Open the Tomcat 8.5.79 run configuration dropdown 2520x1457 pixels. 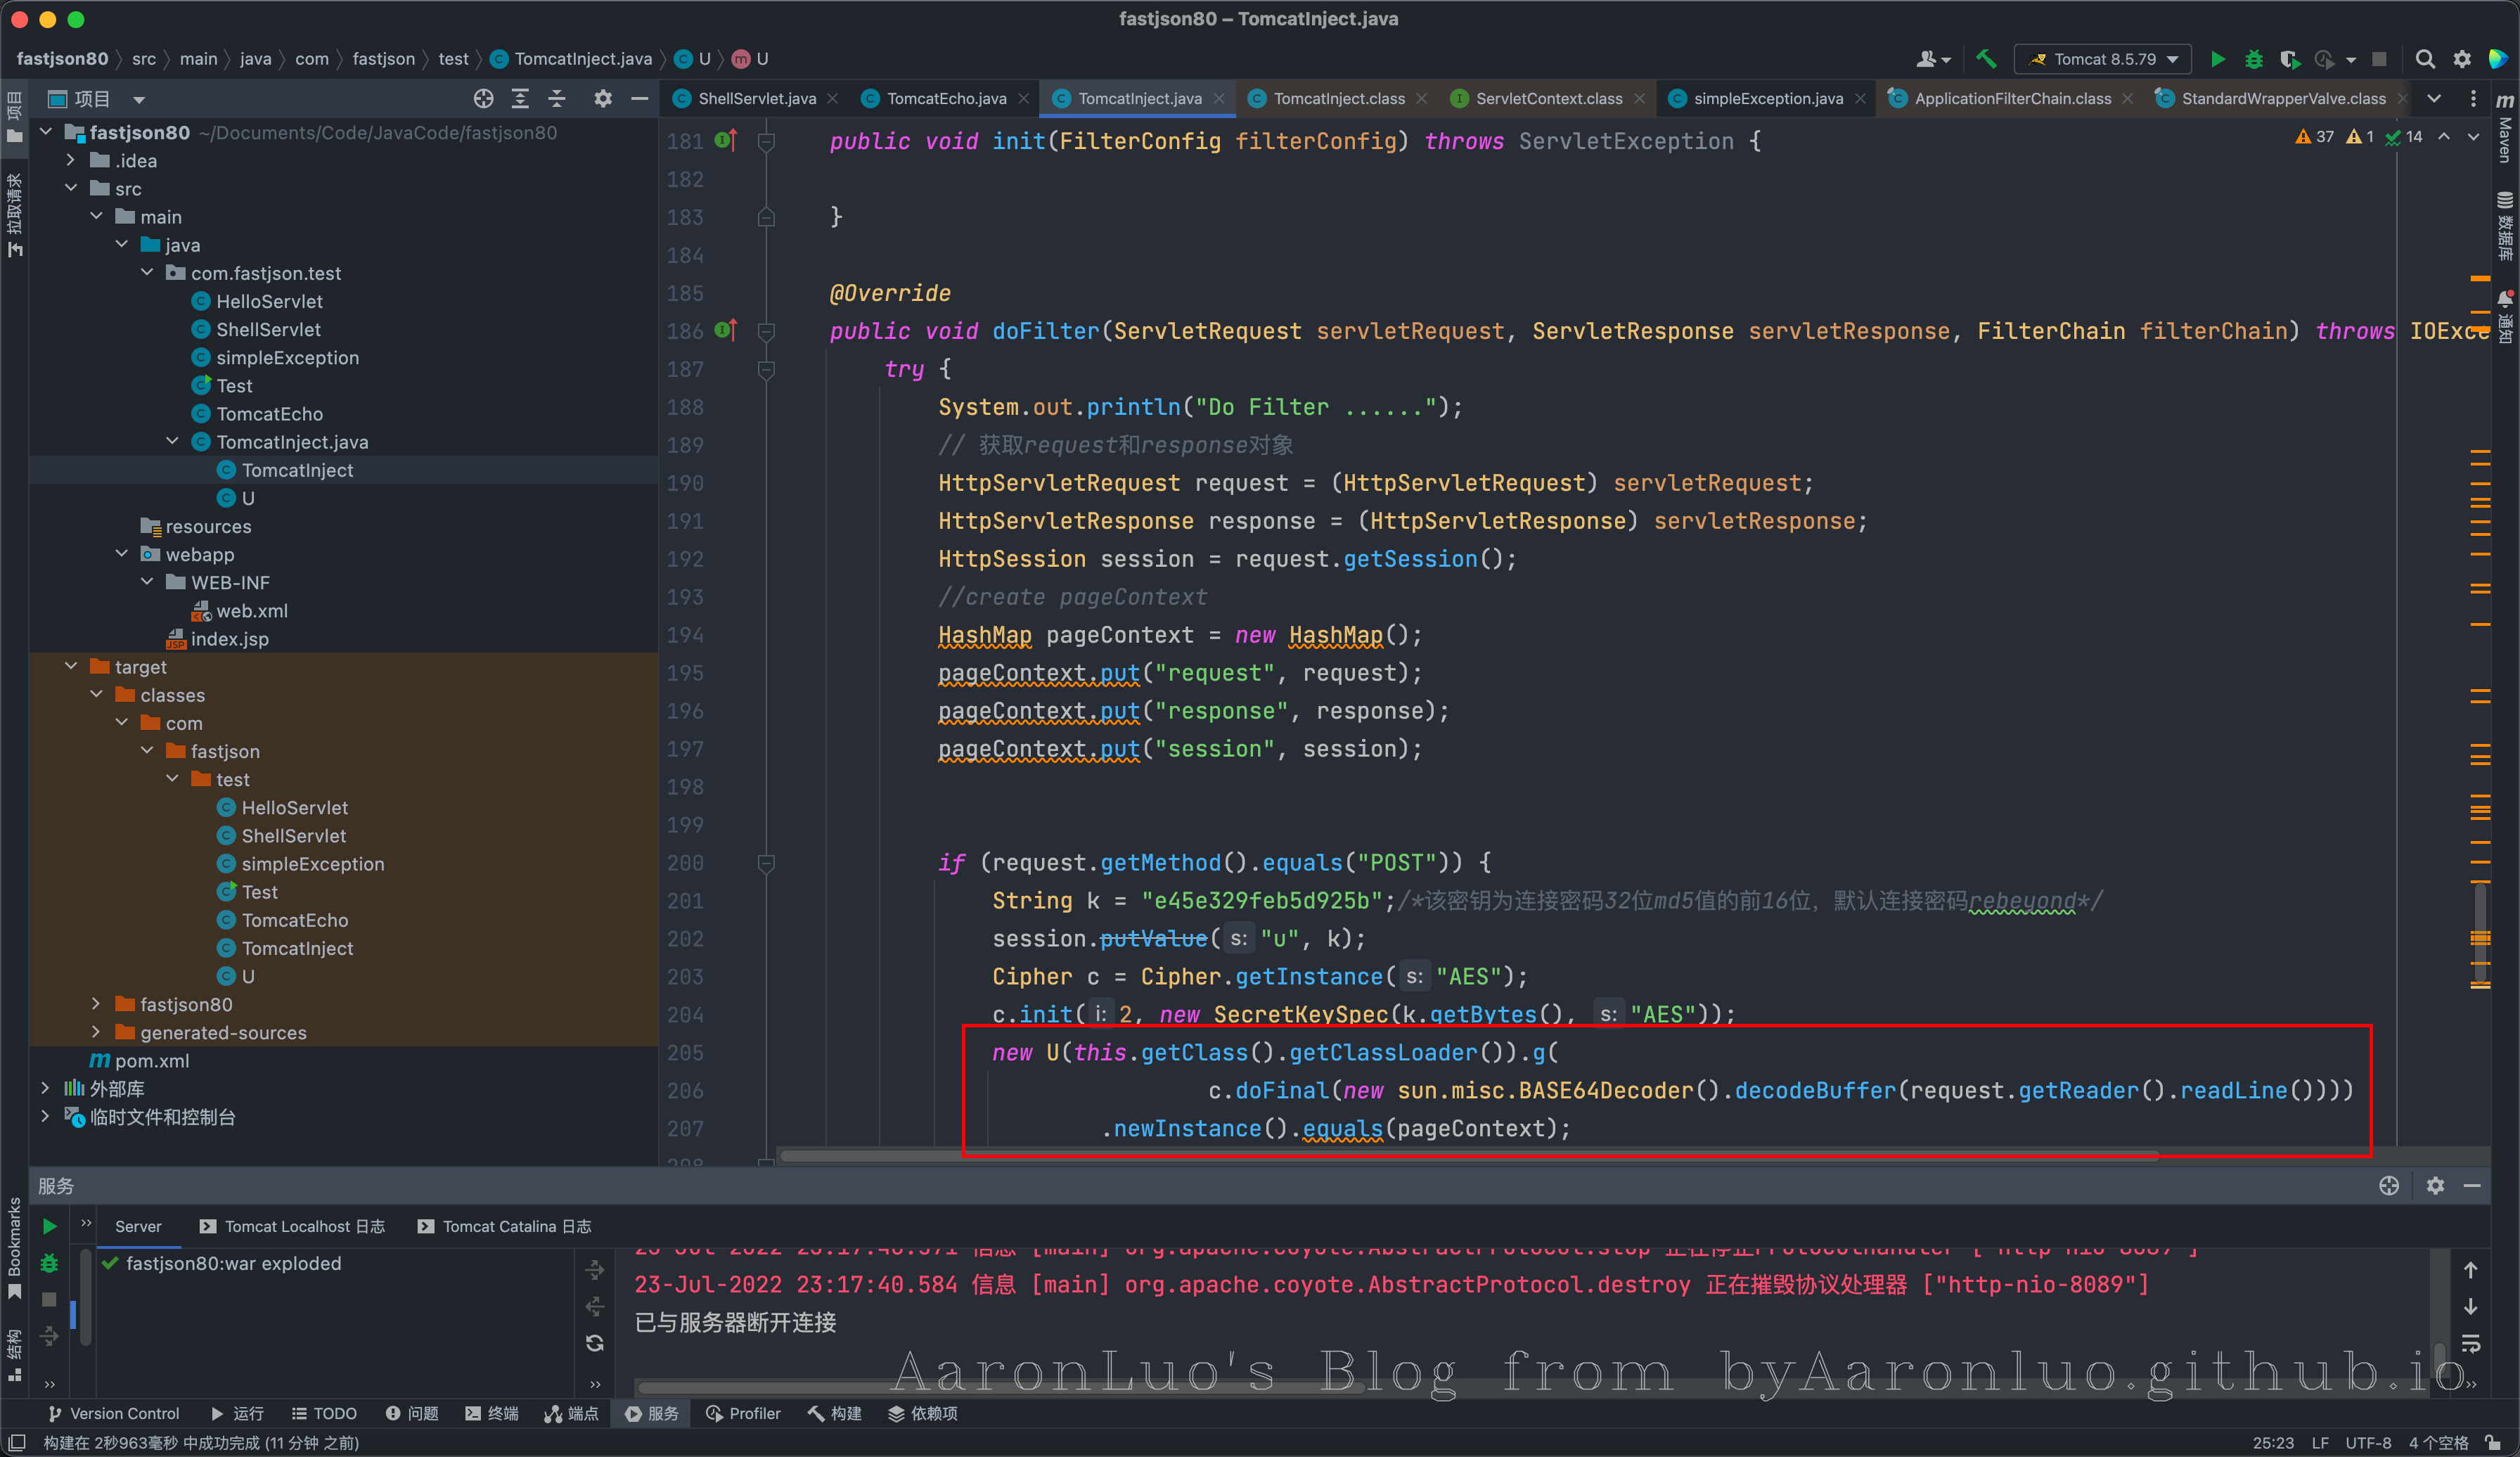(x=2102, y=59)
